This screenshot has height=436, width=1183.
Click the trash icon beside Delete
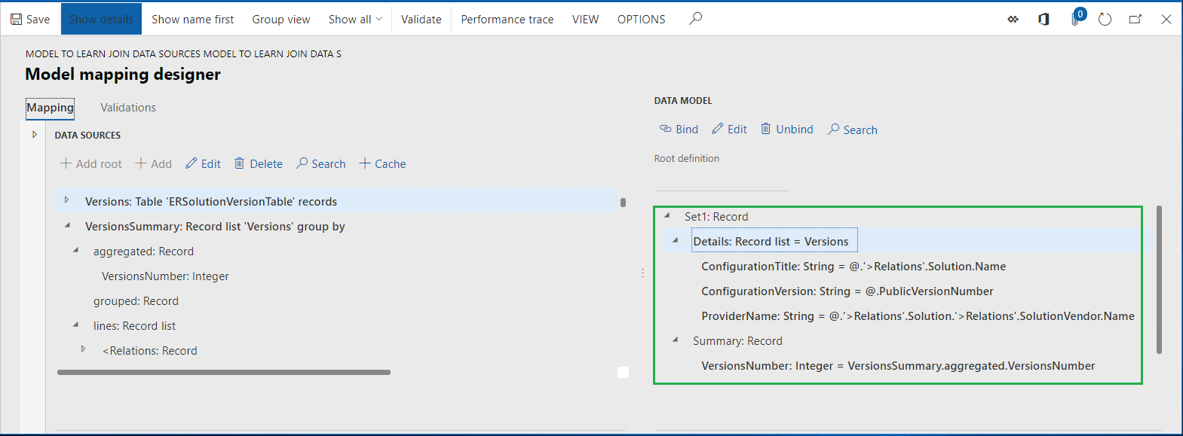point(240,163)
